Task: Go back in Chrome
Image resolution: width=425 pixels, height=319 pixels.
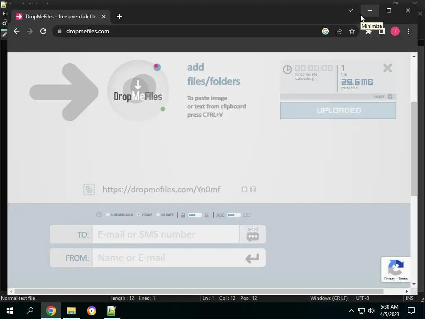Action: click(17, 31)
